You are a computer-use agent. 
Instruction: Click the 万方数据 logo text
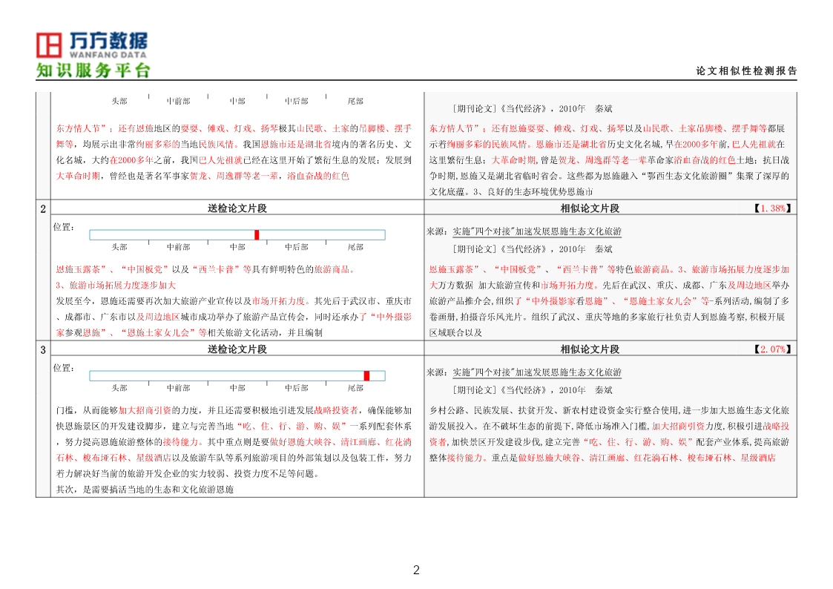(108, 40)
